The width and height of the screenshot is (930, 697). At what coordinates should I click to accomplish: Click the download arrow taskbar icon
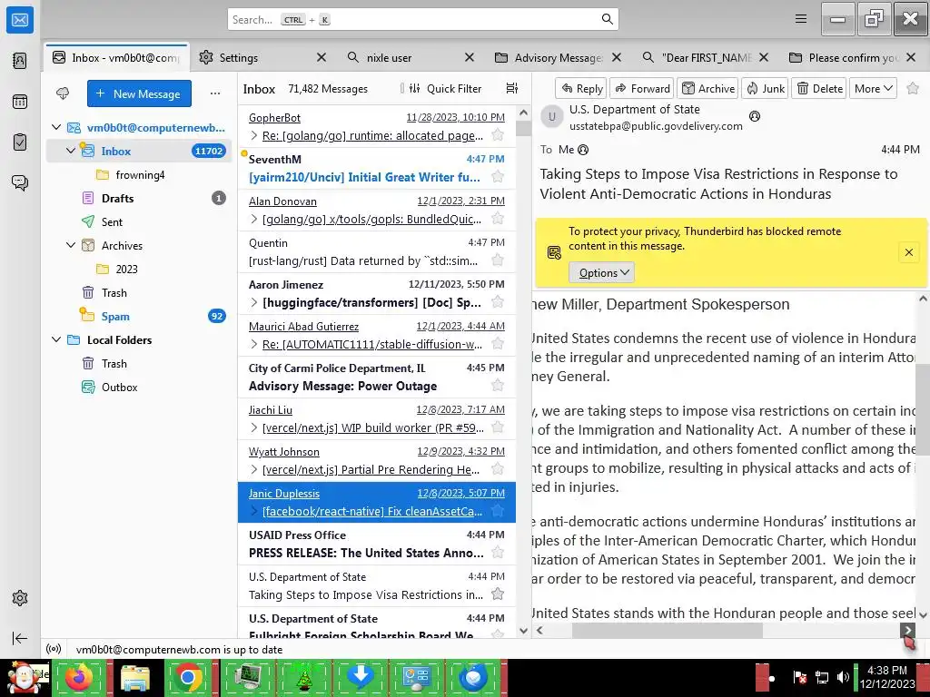pyautogui.click(x=360, y=677)
